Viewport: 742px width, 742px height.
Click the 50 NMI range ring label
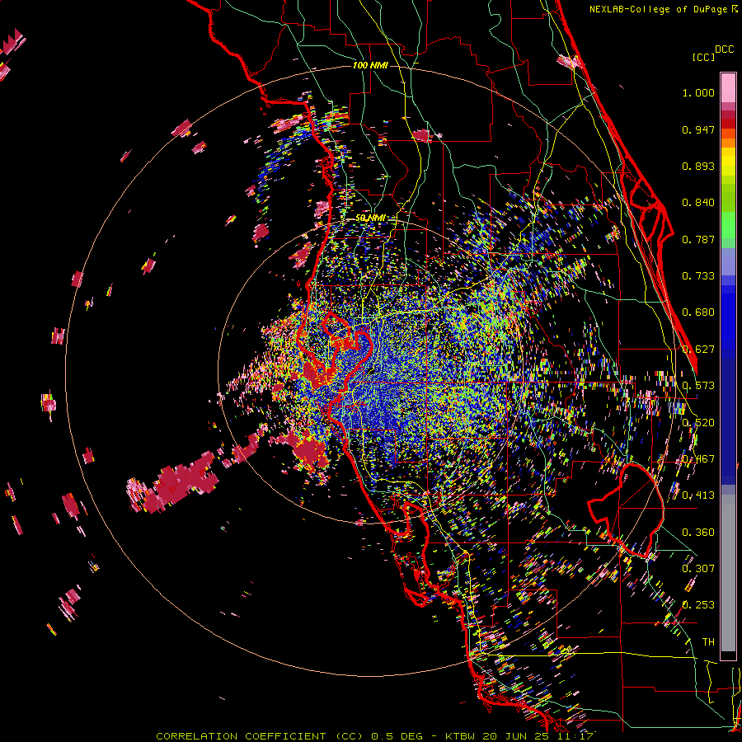click(370, 218)
